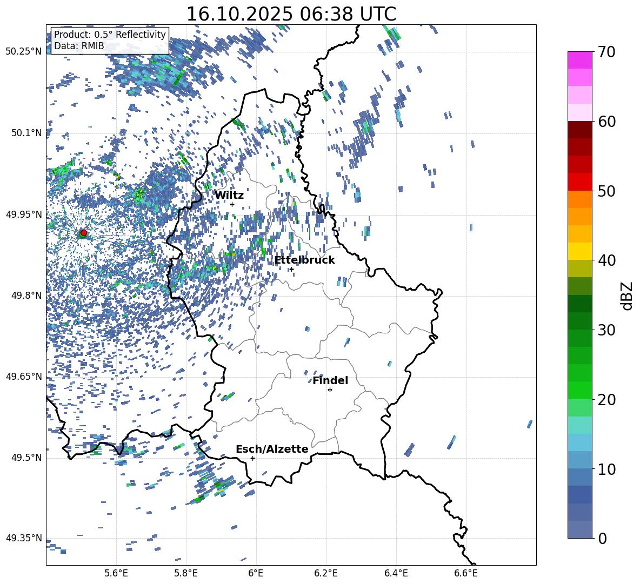
Task: Pick the magenta swatch just below 70 dBZ
Action: click(579, 61)
